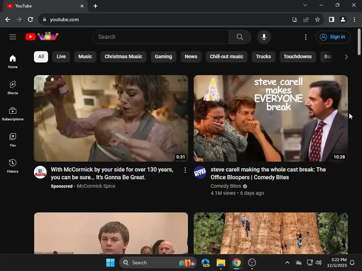The width and height of the screenshot is (362, 271).
Task: Click McCormick Spice channel avatar
Action: 40,172
